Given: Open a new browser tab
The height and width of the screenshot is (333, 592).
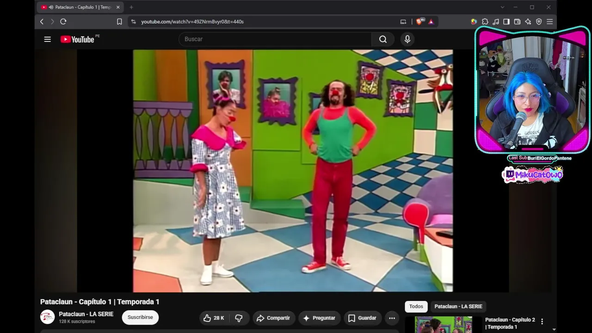Looking at the screenshot, I should click(131, 7).
